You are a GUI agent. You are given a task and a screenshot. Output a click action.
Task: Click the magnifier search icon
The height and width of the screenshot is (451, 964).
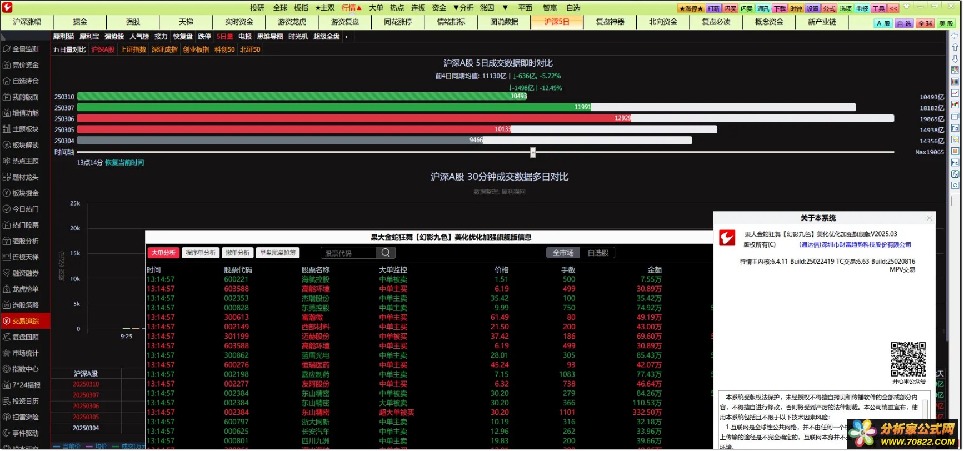[x=386, y=253]
